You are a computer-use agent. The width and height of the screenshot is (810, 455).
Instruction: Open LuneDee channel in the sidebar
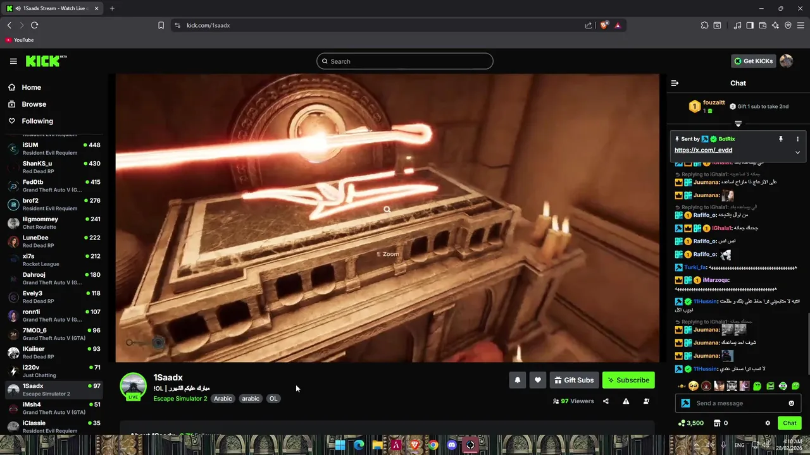coord(54,241)
